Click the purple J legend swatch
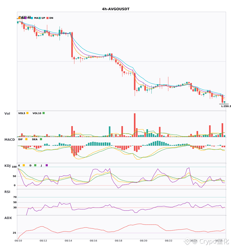This screenshot has width=231, height=248. 47,165
